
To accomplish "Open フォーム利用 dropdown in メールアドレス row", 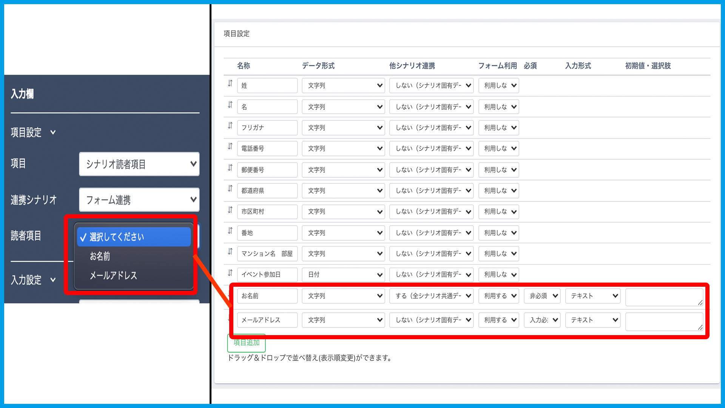I will [x=498, y=320].
